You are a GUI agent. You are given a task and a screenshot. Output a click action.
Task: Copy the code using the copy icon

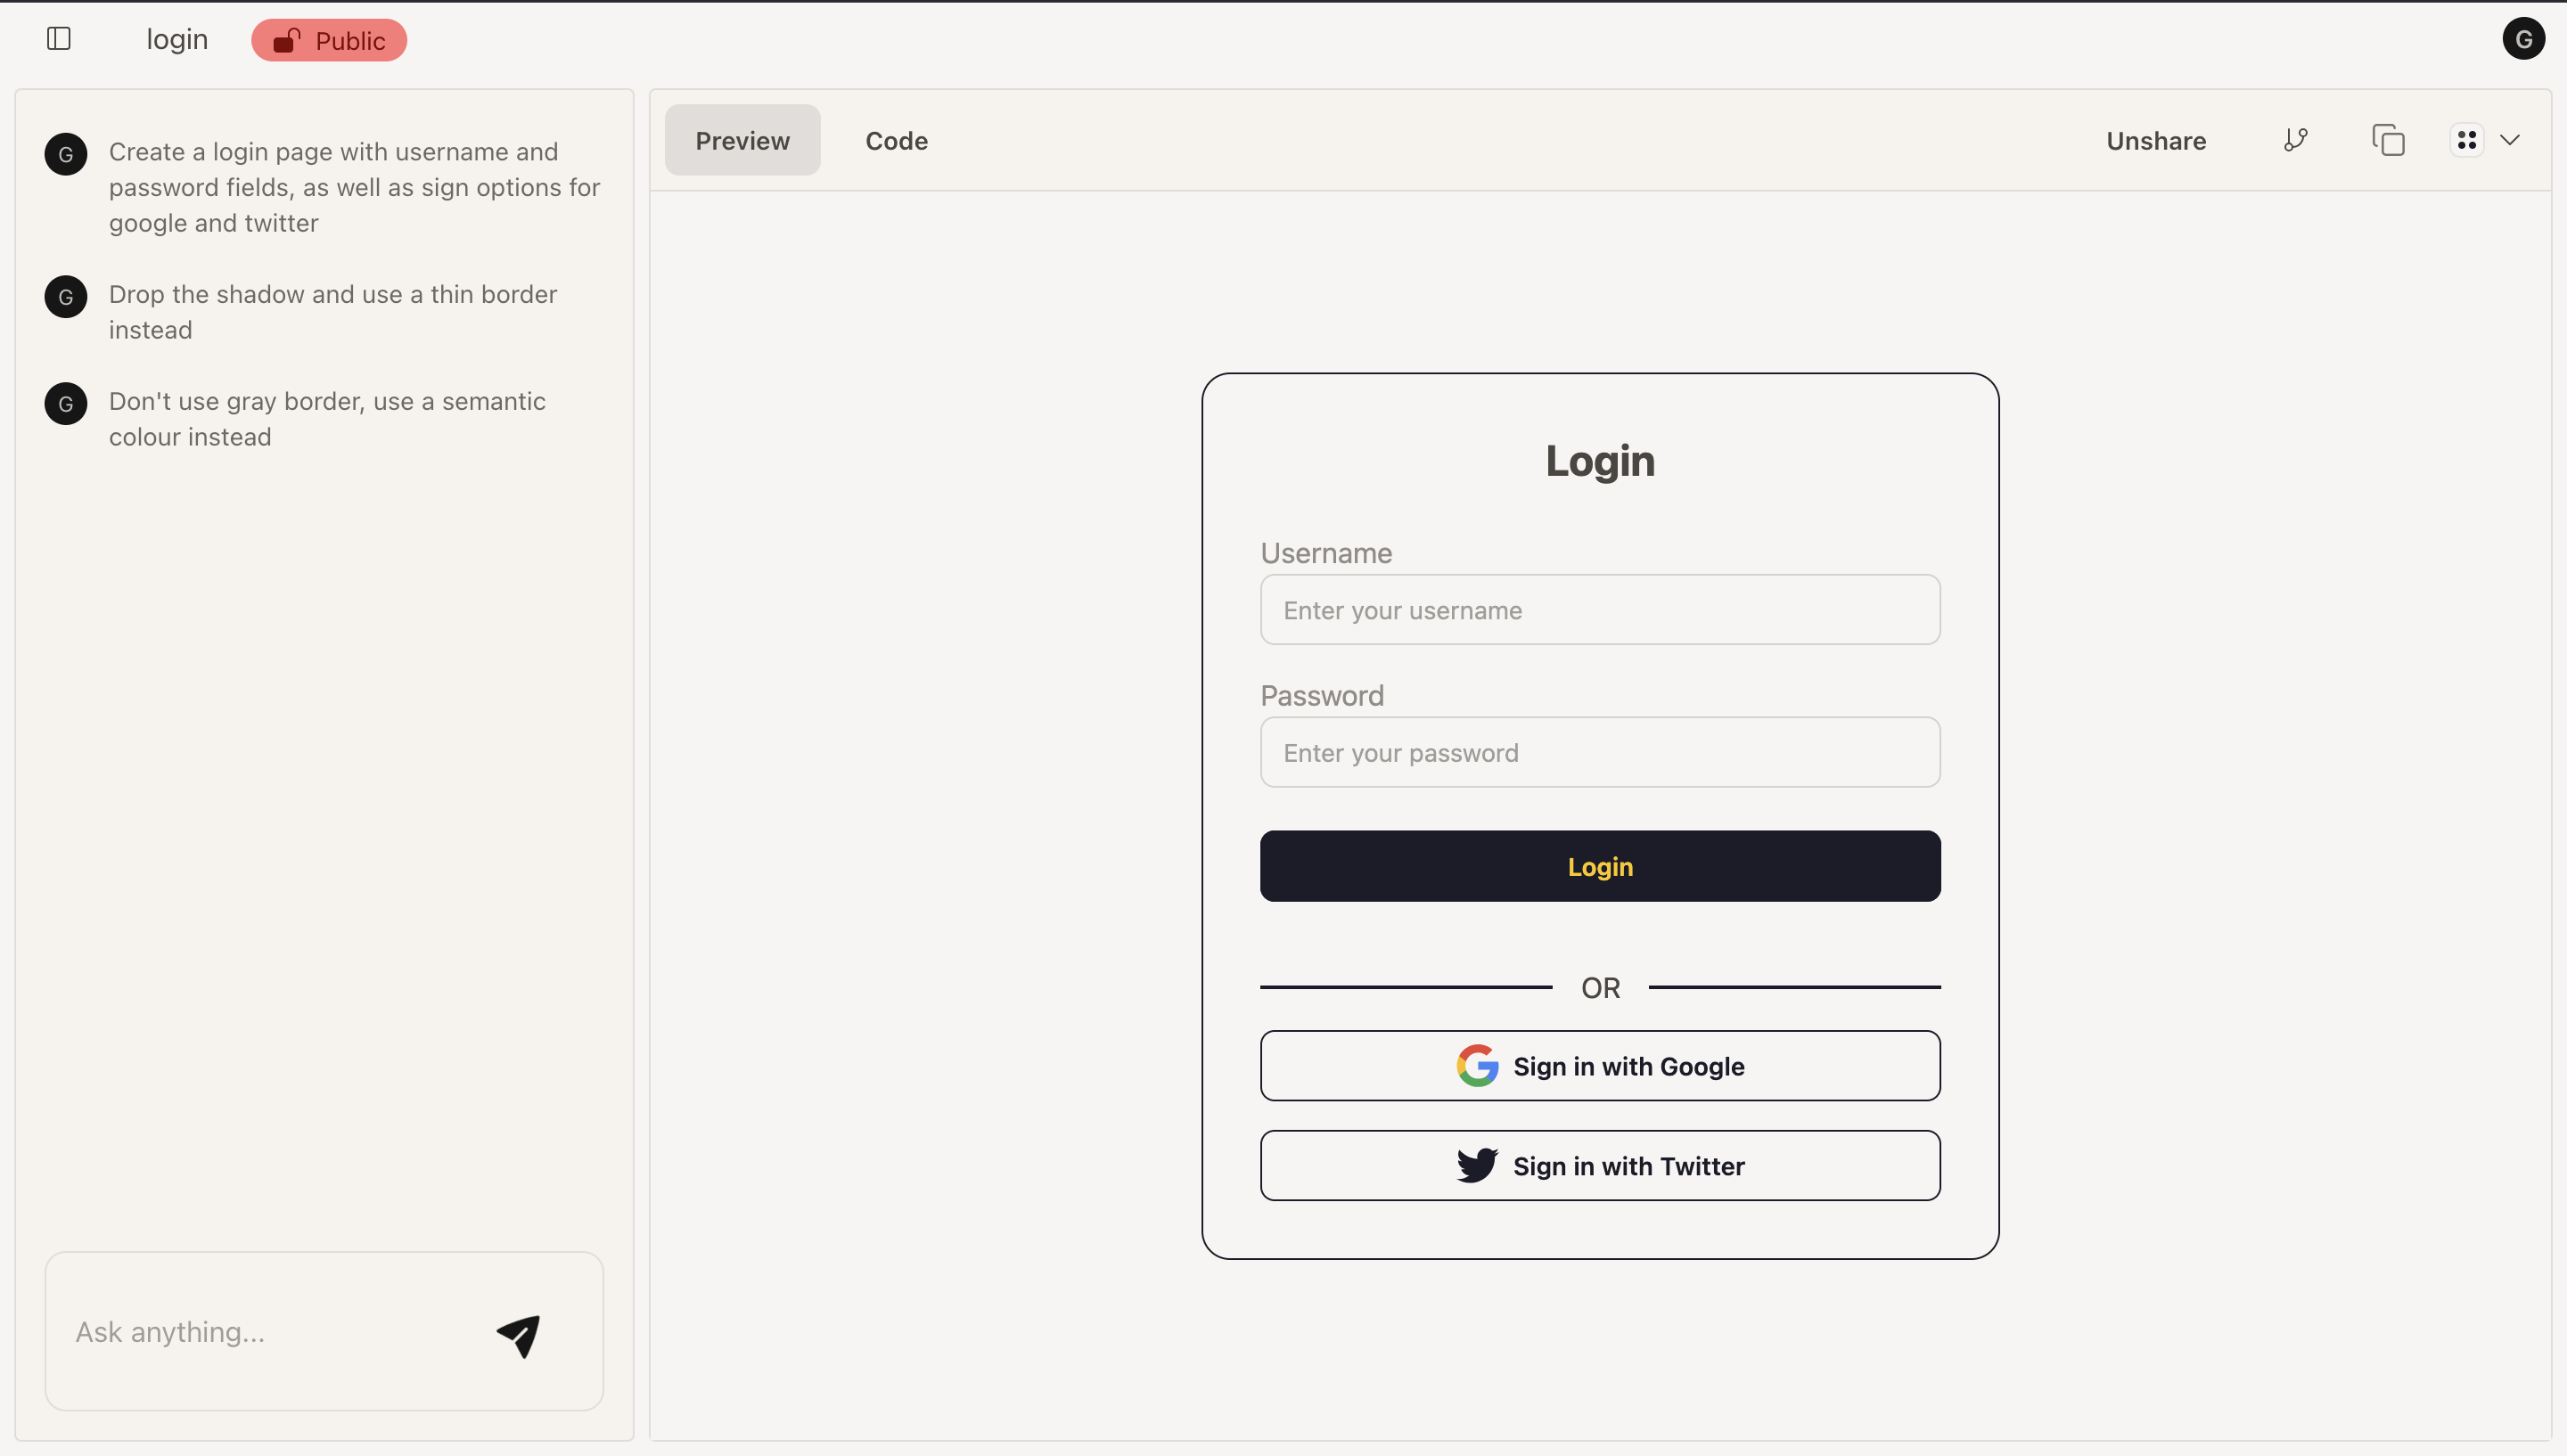pos(2387,139)
